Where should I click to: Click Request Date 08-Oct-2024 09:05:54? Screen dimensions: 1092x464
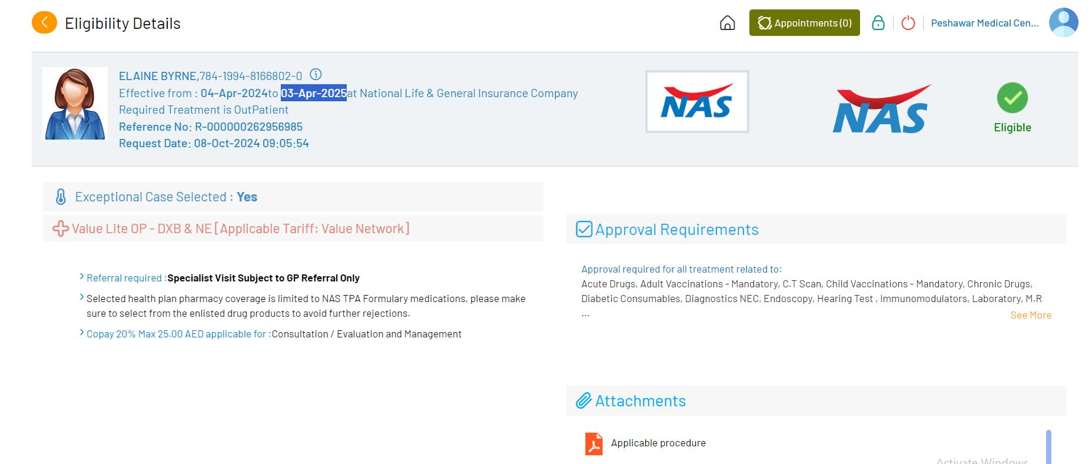214,143
